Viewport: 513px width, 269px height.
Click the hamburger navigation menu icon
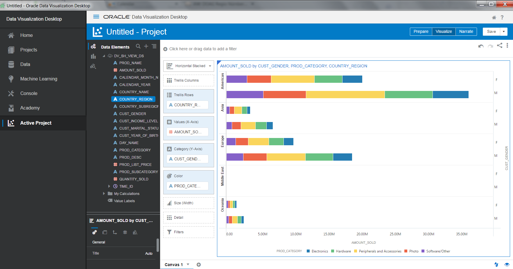pyautogui.click(x=96, y=17)
